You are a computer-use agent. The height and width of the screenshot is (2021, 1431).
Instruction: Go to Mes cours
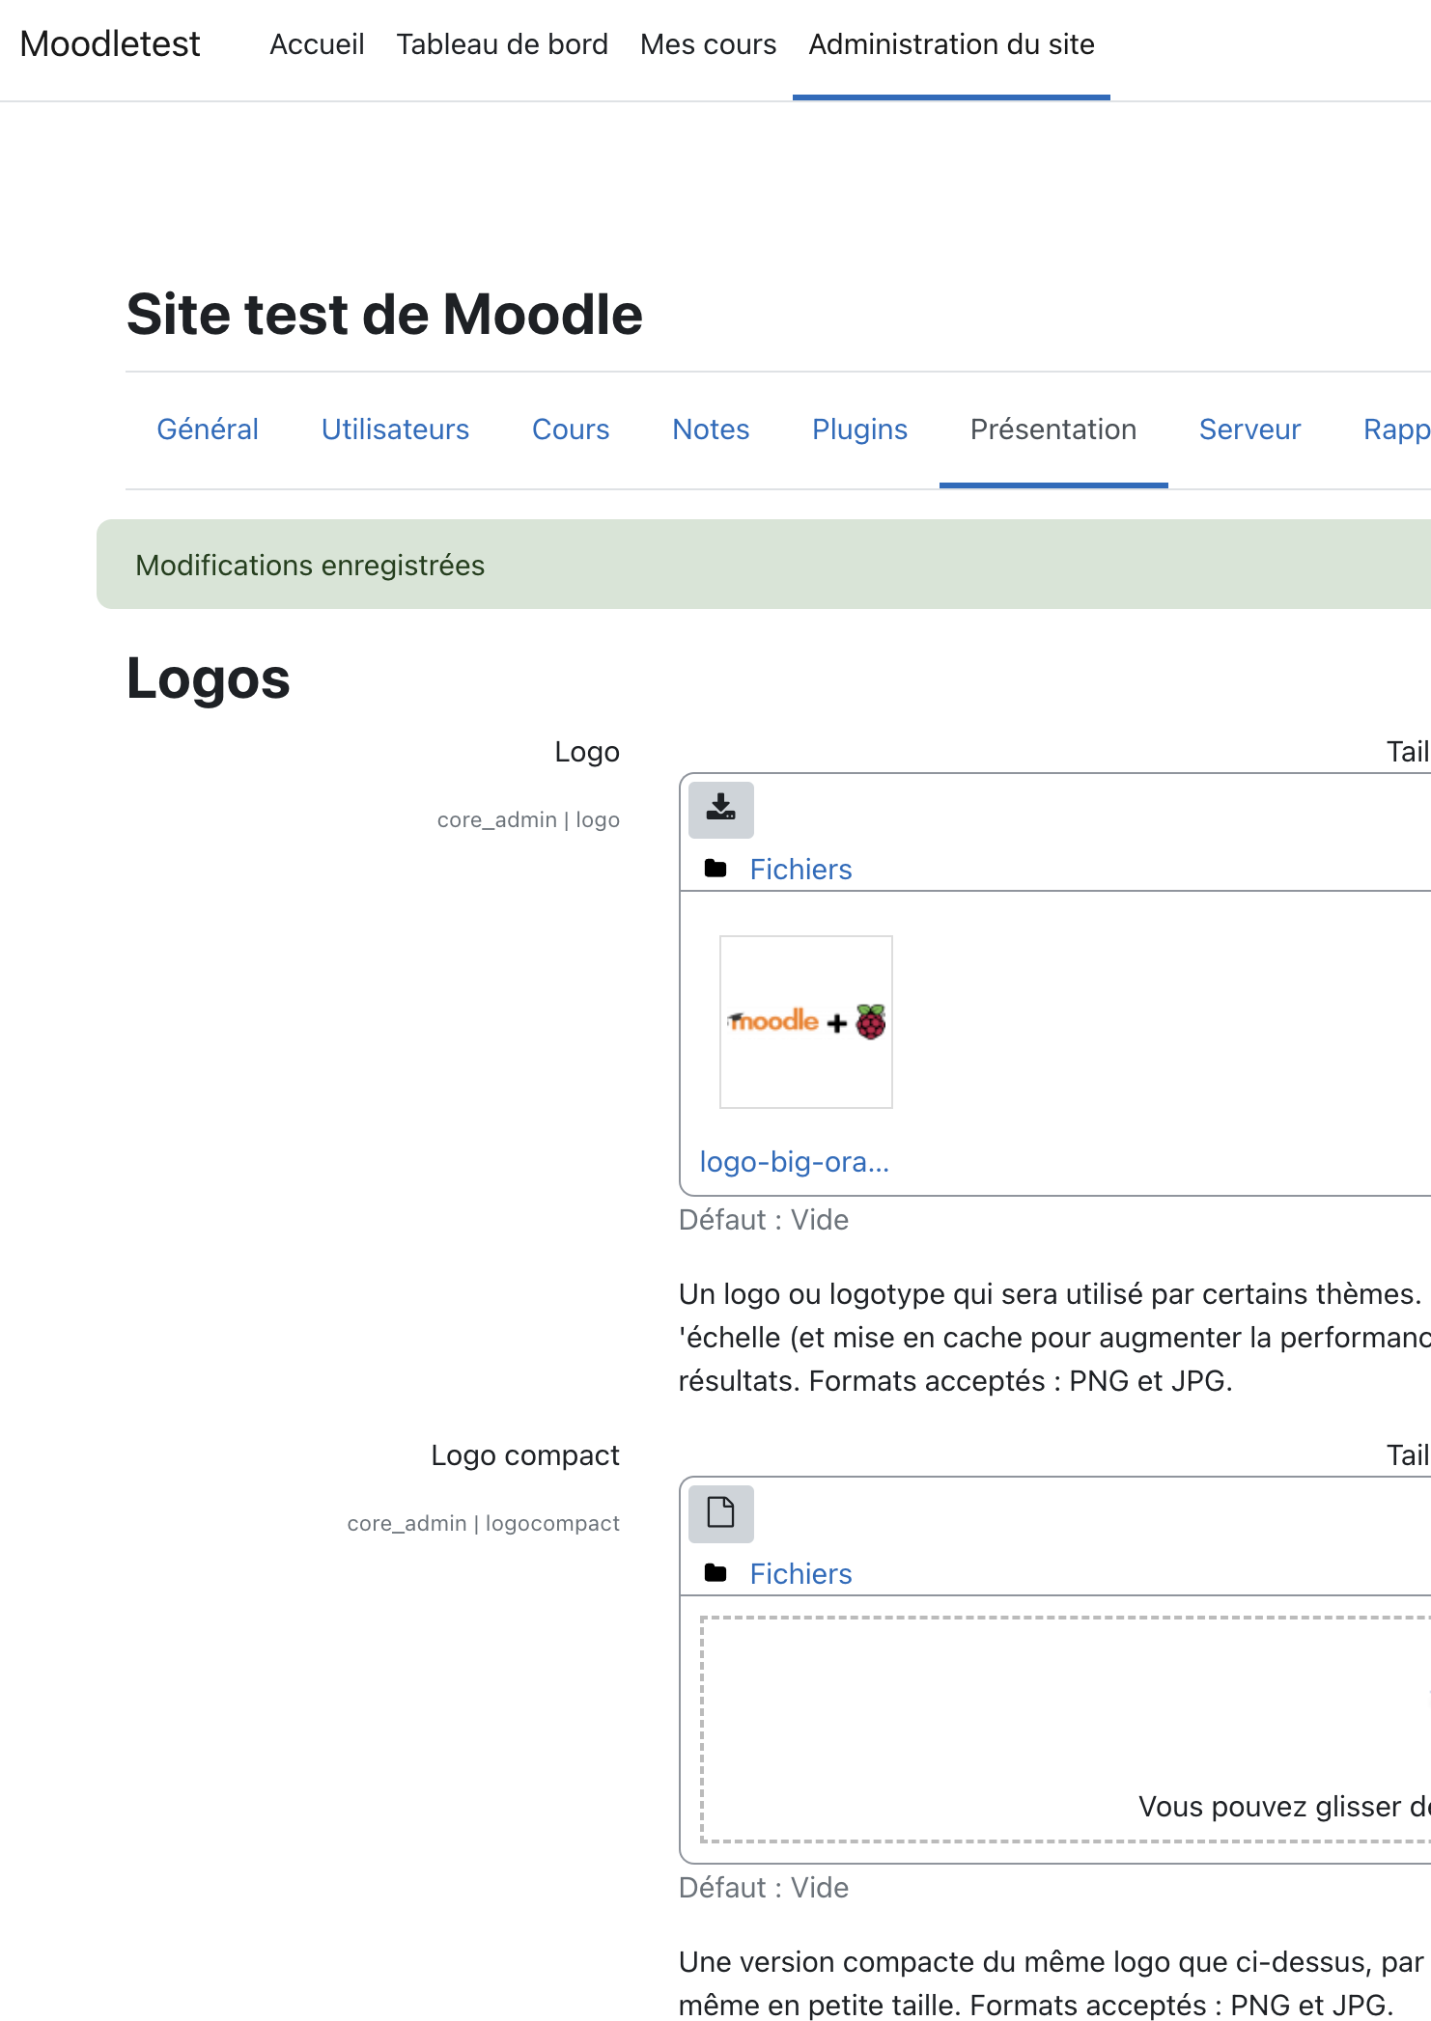pos(708,44)
